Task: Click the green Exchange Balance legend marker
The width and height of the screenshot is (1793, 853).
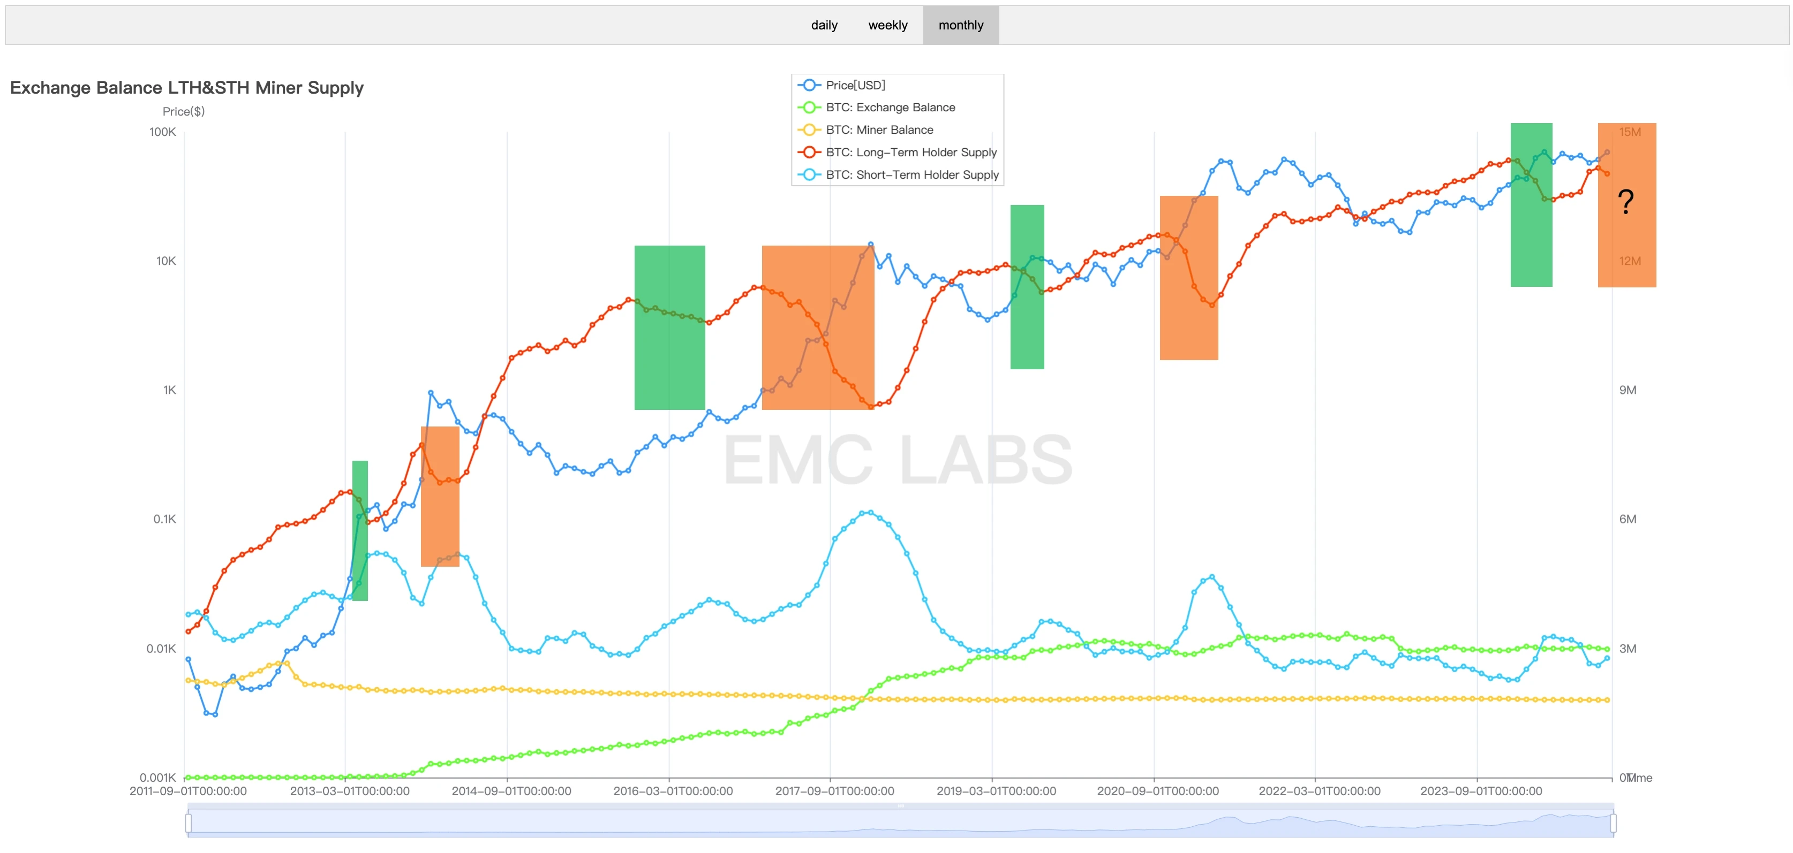Action: pyautogui.click(x=808, y=107)
